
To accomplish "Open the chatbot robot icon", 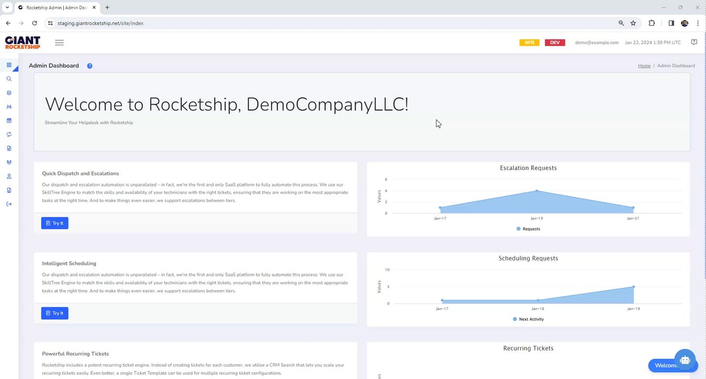I will (x=684, y=360).
